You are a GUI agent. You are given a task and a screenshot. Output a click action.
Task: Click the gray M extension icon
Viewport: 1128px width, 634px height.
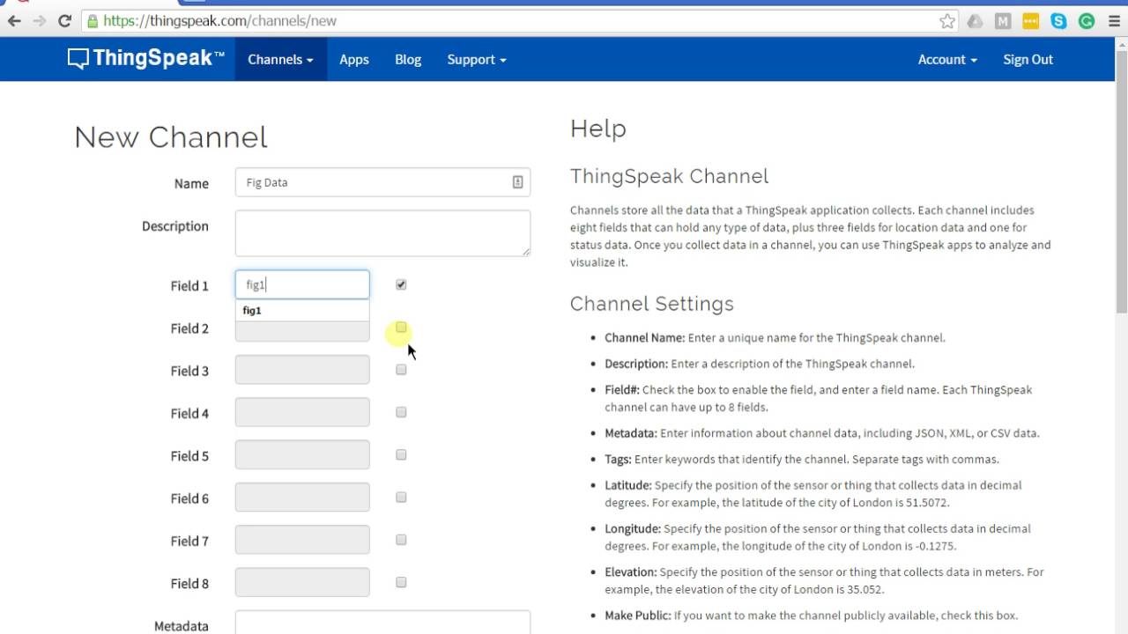pyautogui.click(x=1003, y=21)
